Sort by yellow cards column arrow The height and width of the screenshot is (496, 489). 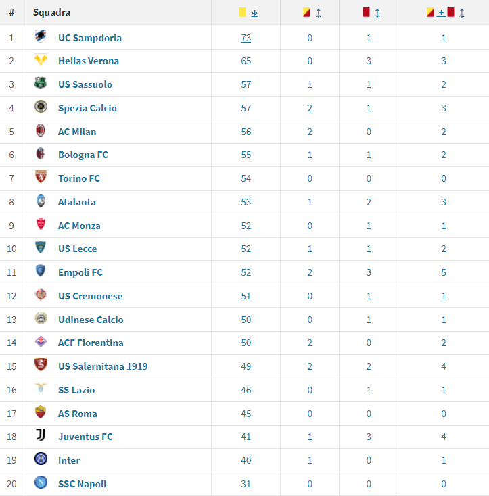pyautogui.click(x=254, y=13)
